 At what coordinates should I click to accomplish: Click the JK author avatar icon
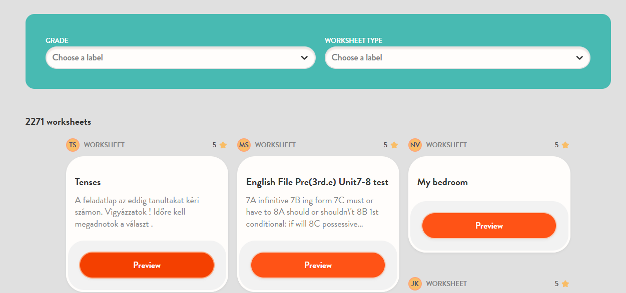point(415,284)
